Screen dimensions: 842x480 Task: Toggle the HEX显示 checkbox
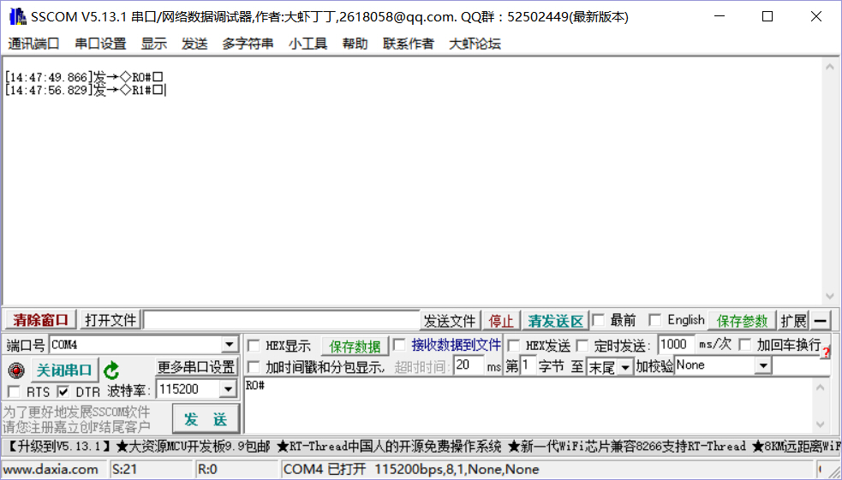tap(254, 346)
